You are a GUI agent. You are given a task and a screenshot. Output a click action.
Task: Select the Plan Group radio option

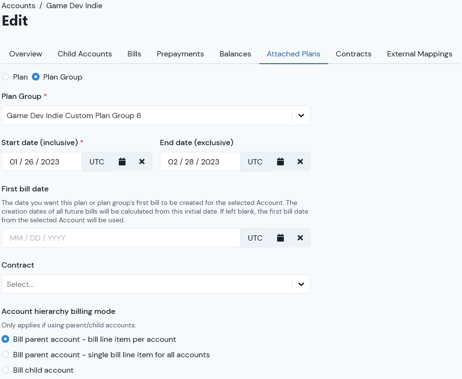coord(36,77)
